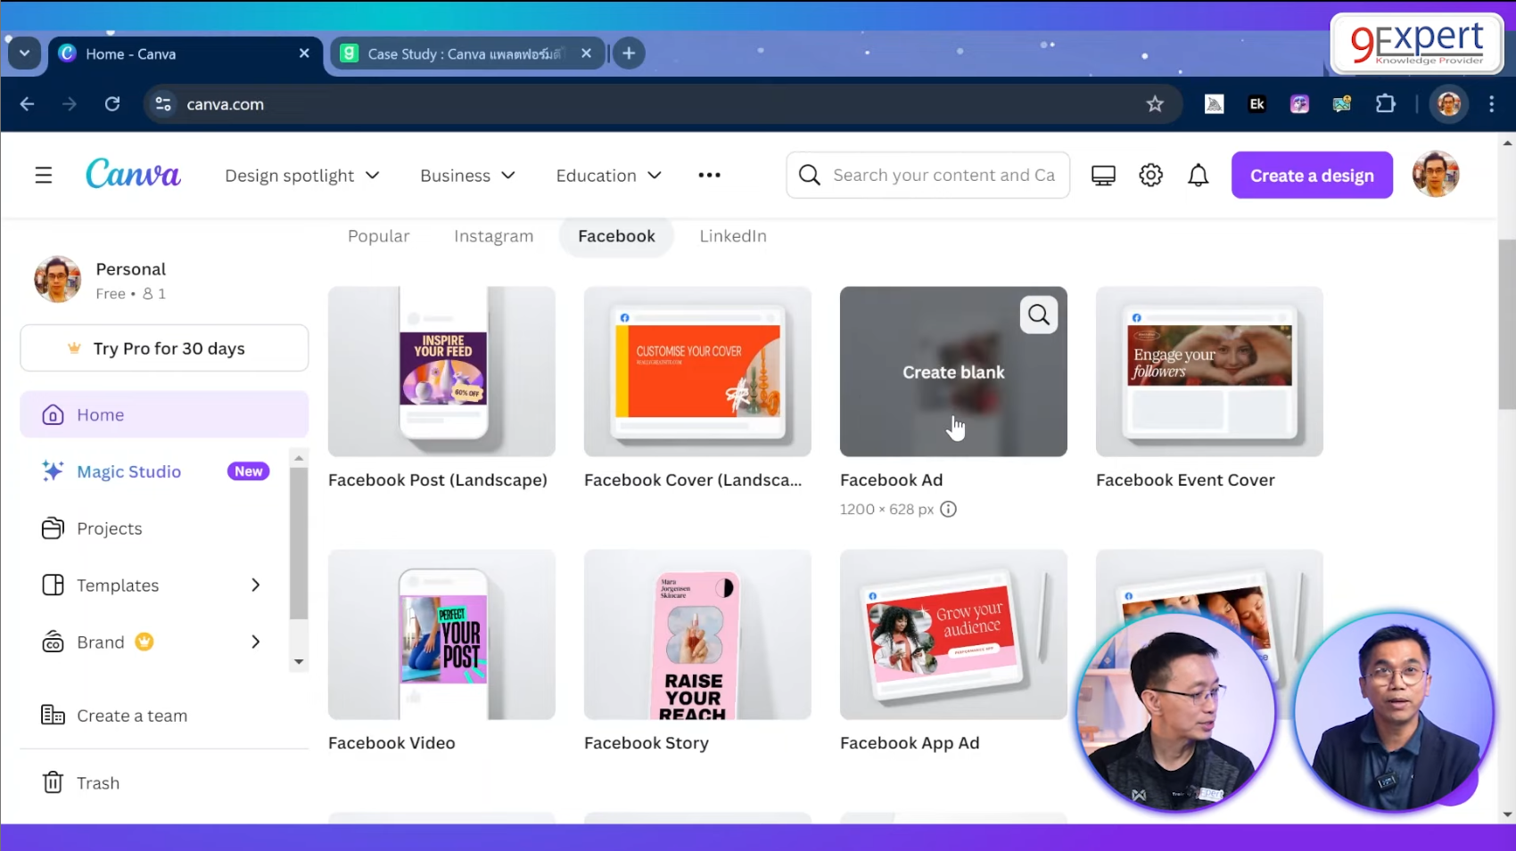Image resolution: width=1516 pixels, height=851 pixels.
Task: Open the Education dropdown menu
Action: pos(607,175)
